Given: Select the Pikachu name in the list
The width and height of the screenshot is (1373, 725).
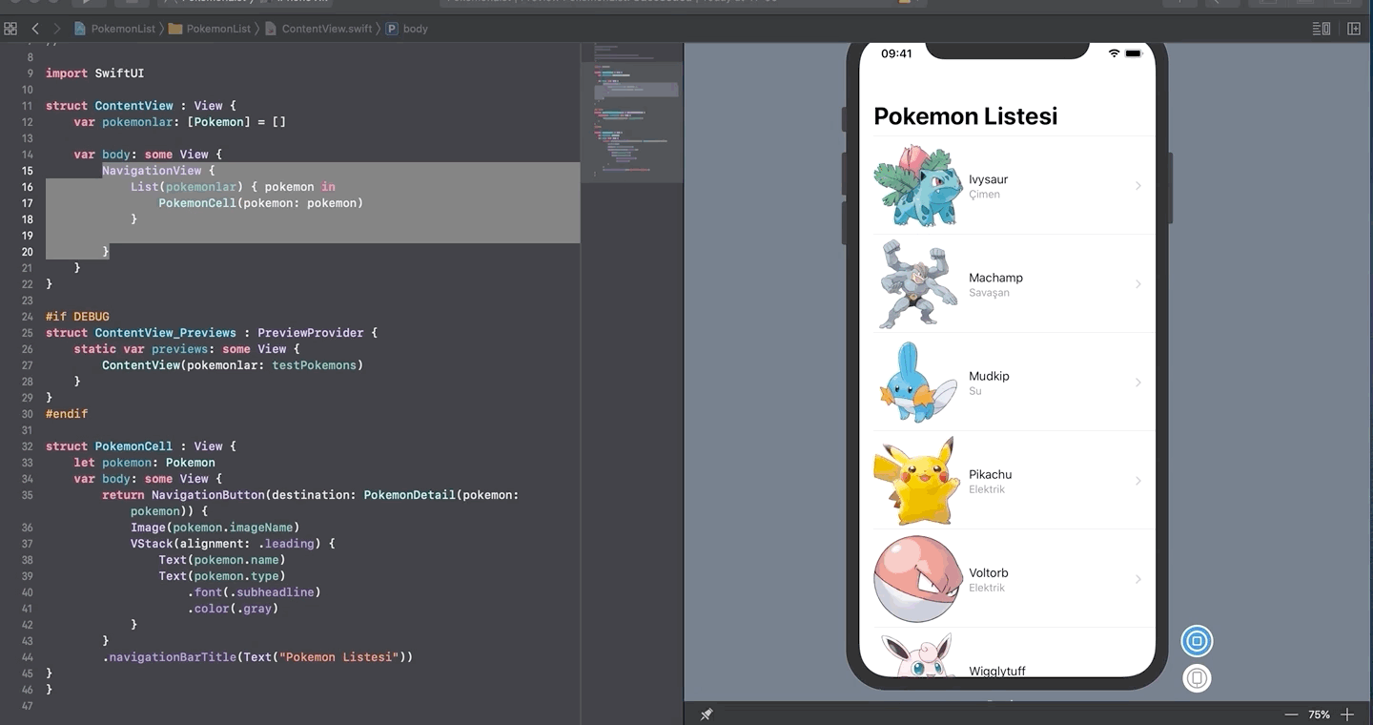Looking at the screenshot, I should pyautogui.click(x=990, y=474).
